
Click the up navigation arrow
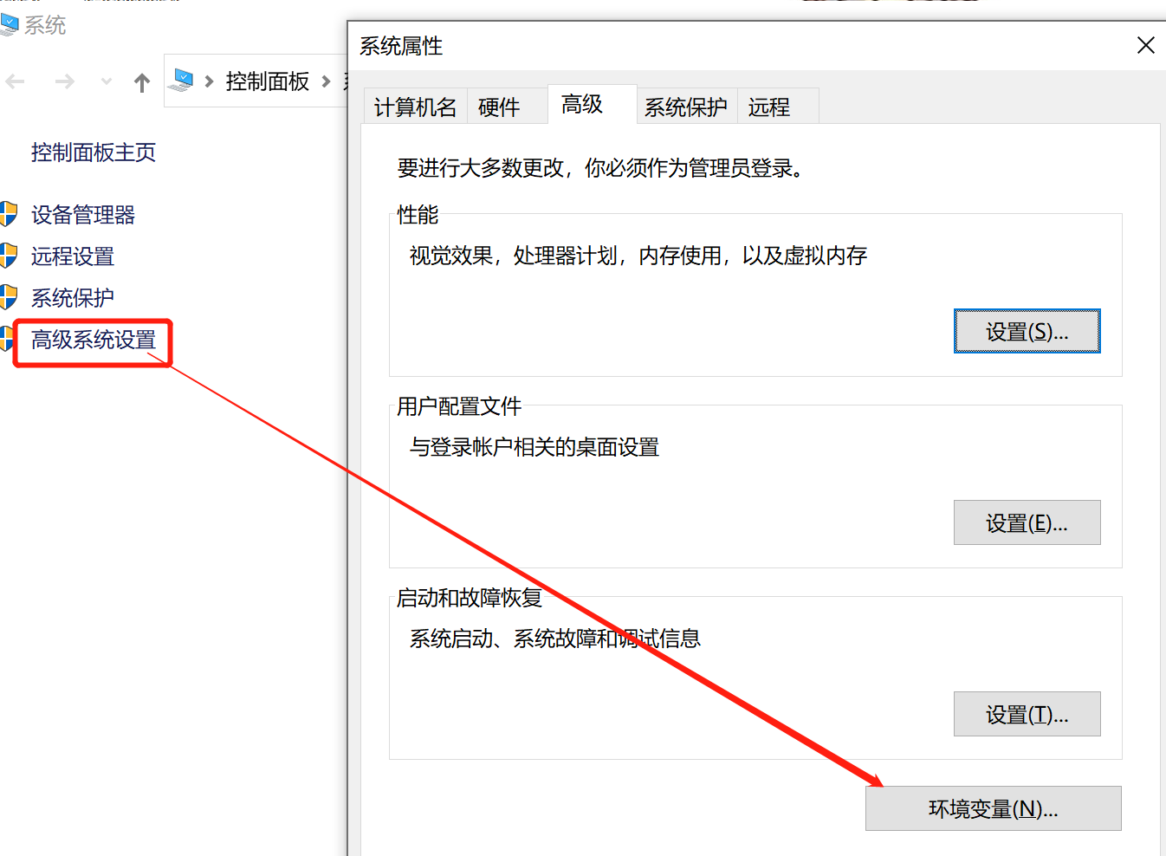(141, 81)
